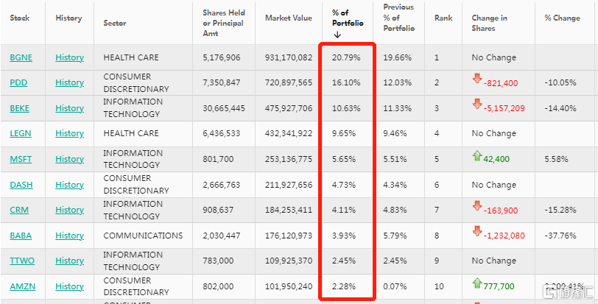Image resolution: width=598 pixels, height=304 pixels.
Task: Click the red down arrow in CRM row
Action: pyautogui.click(x=476, y=207)
